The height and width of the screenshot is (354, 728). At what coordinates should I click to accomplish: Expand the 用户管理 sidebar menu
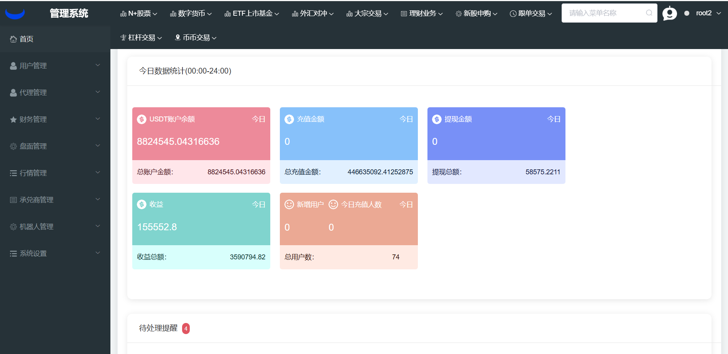(x=55, y=66)
